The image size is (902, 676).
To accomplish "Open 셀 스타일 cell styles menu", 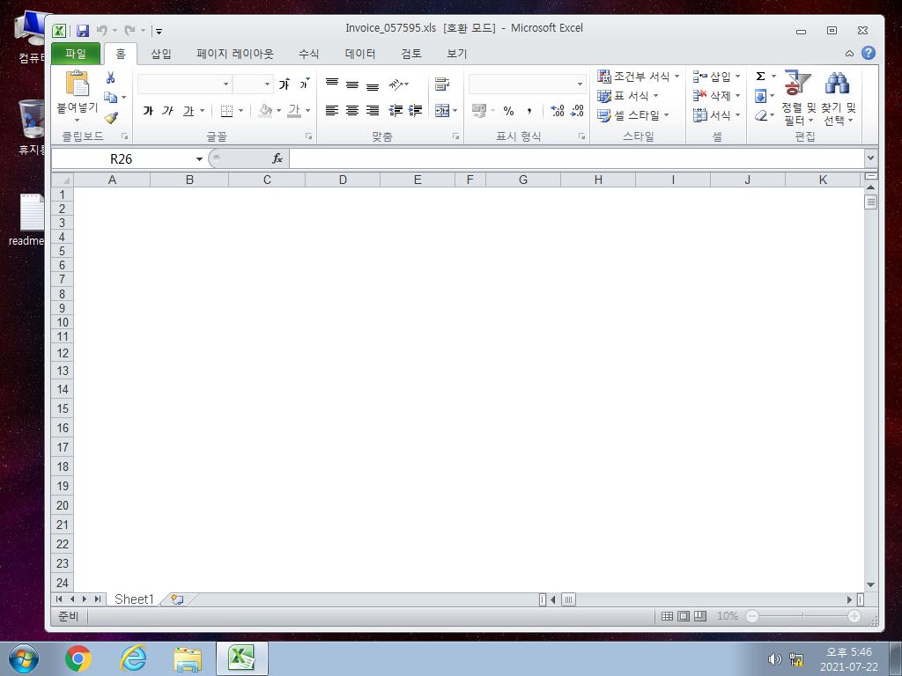I will point(633,115).
